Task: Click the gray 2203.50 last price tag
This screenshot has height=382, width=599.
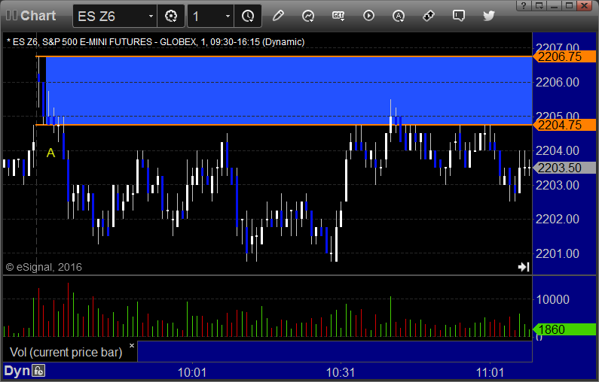Action: (564, 168)
